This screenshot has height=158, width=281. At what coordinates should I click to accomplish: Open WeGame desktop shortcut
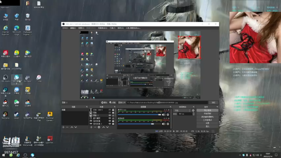[5, 116]
